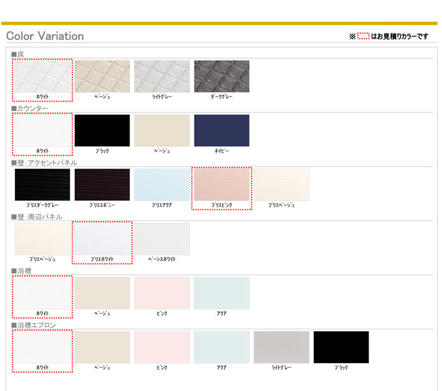The image size is (442, 391).
Task: Click the 壁:周辺パネル section heading
Action: (x=37, y=217)
